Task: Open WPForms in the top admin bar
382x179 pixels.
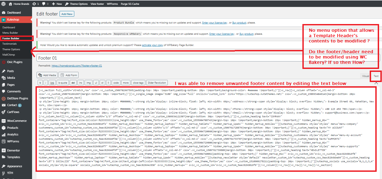Action: [x=112, y=4]
